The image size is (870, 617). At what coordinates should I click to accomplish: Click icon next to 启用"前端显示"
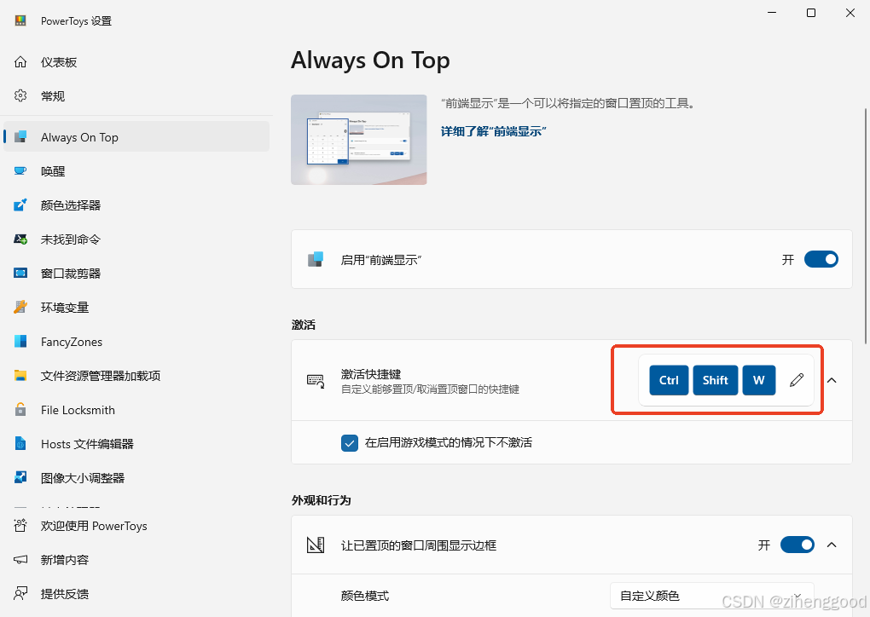pyautogui.click(x=316, y=259)
